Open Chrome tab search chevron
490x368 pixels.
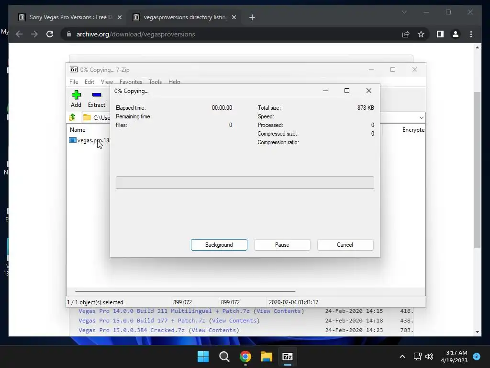coord(404,12)
